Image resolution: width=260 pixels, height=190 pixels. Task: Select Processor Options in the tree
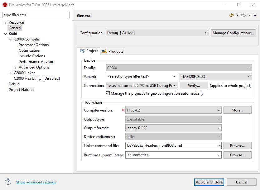point(34,45)
